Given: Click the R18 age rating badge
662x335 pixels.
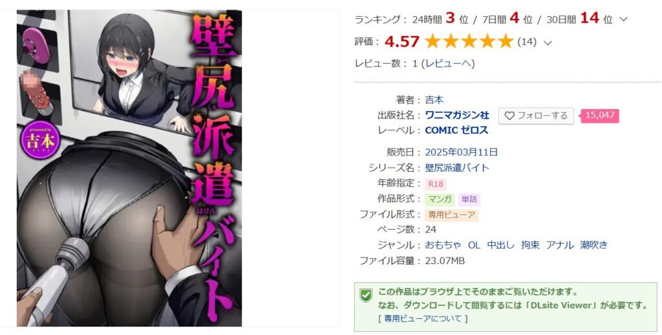Looking at the screenshot, I should (x=436, y=184).
